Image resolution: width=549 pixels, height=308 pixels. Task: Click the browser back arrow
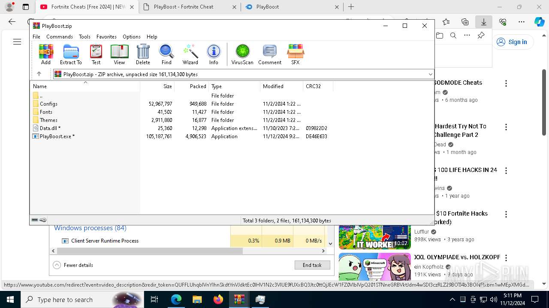point(12,22)
